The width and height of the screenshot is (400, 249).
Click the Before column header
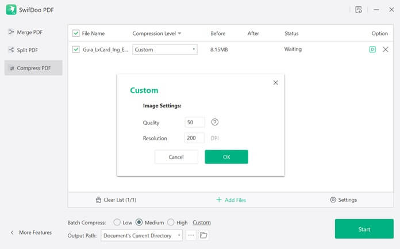[x=218, y=33]
